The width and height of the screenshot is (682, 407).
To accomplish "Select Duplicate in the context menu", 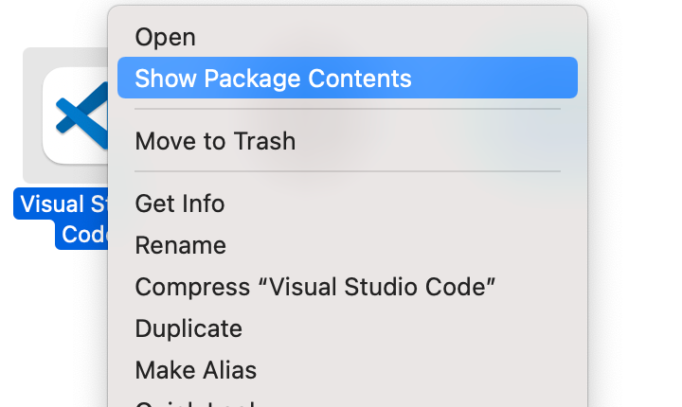I will point(188,328).
